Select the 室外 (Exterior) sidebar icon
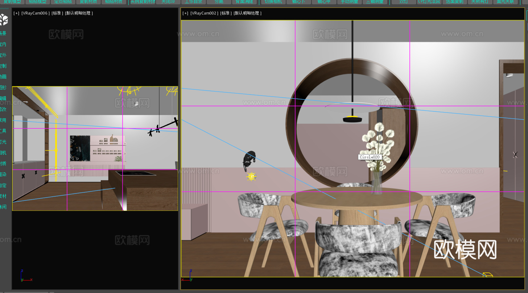Viewport: 528px width, 293px height. click(3, 55)
